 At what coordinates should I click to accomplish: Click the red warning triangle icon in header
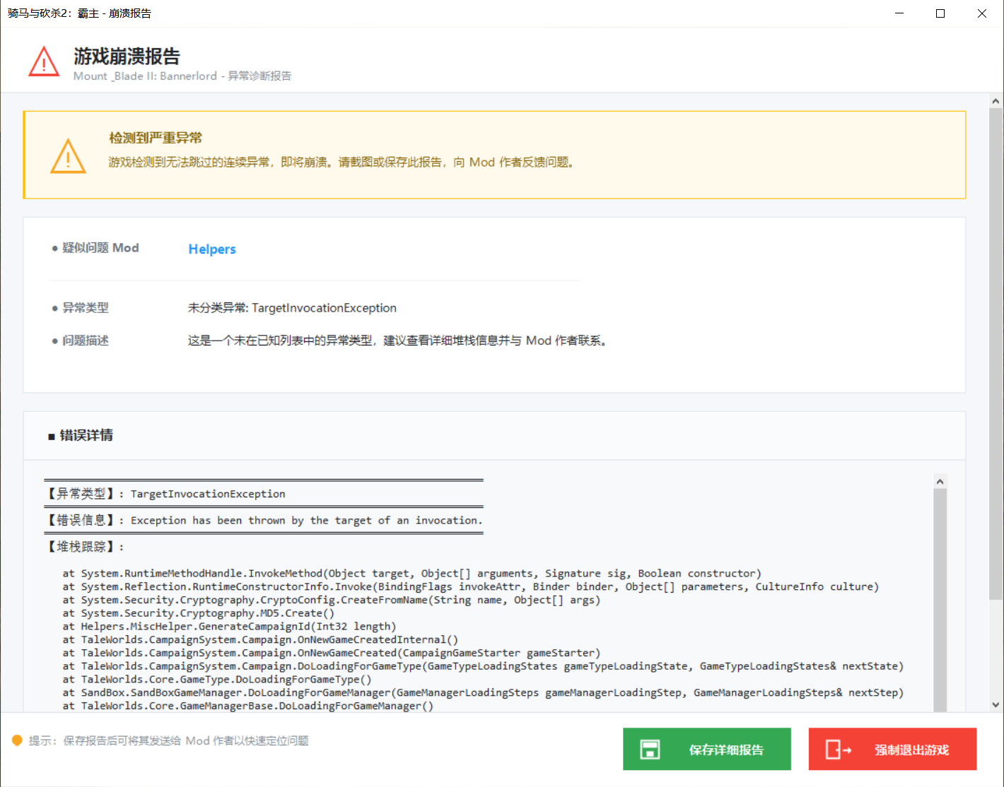click(x=44, y=61)
